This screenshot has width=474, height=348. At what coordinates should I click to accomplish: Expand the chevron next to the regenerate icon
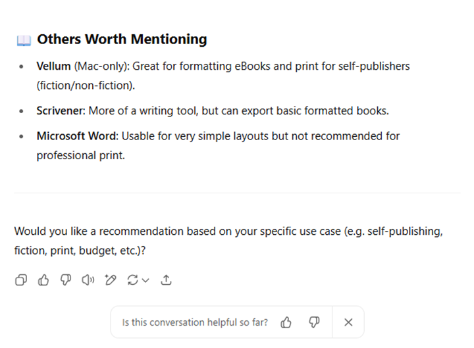coord(145,280)
